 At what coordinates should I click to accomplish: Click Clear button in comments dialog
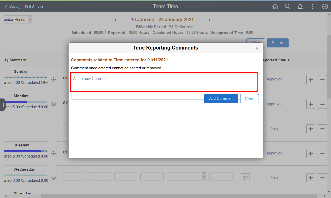[249, 98]
